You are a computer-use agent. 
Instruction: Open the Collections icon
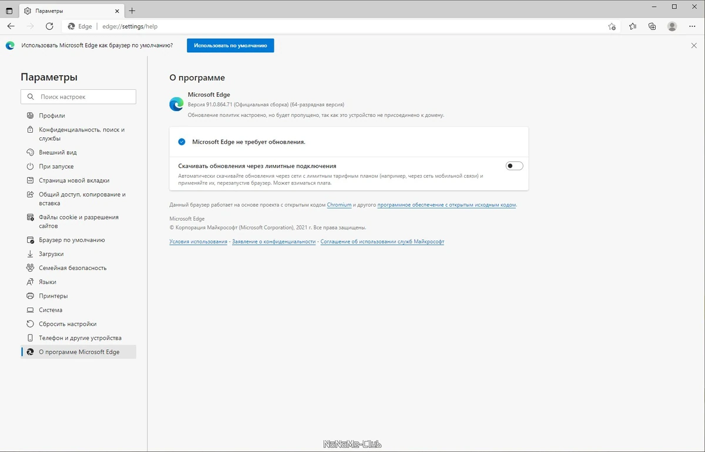pos(652,26)
